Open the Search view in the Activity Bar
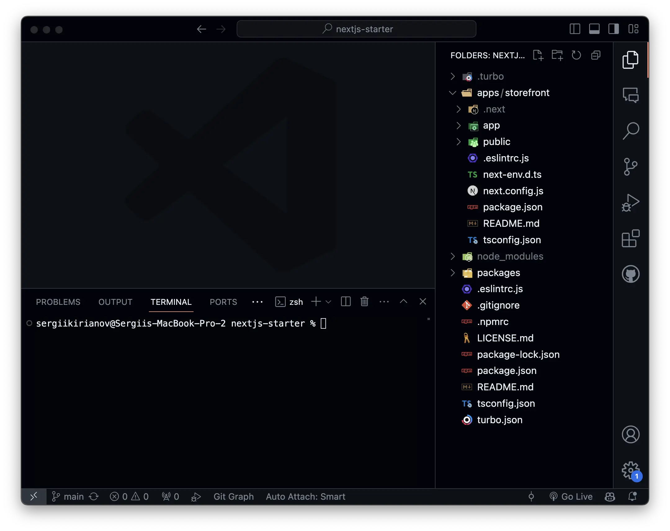670x531 pixels. tap(631, 130)
